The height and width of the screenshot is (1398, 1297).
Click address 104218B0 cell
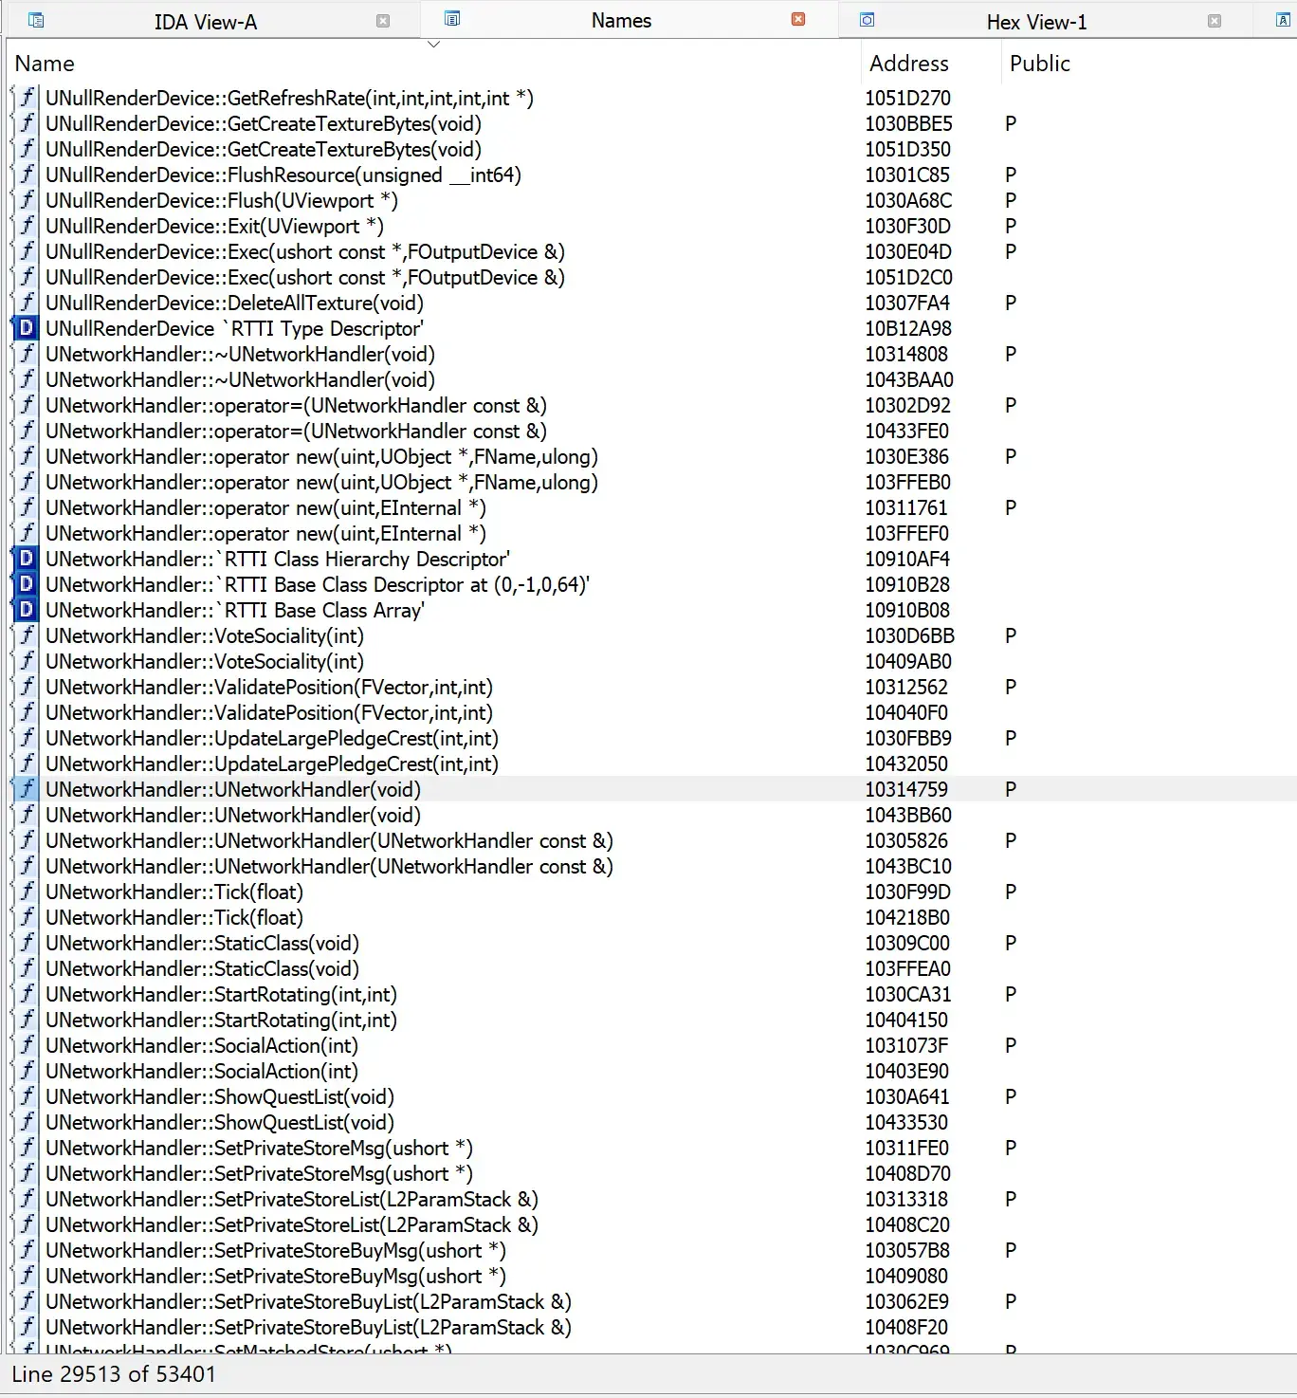click(x=907, y=917)
